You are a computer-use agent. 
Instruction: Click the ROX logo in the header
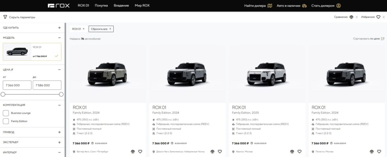58,5
